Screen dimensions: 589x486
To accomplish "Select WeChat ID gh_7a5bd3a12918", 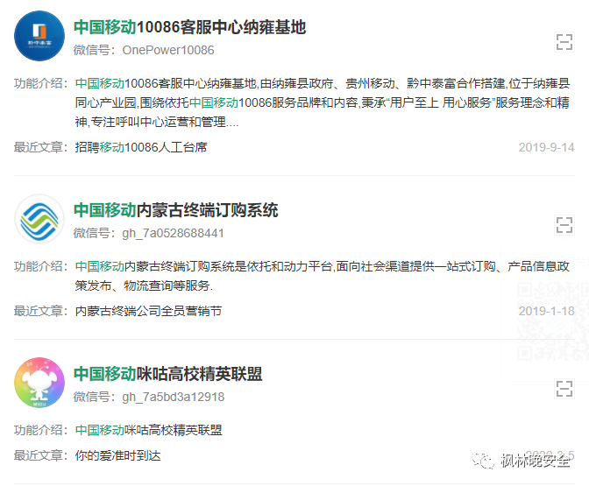I will (x=174, y=397).
